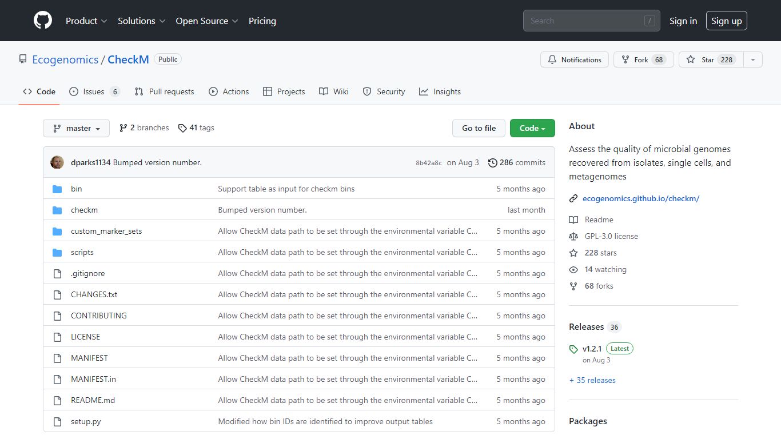
Task: Click the v1.2.1 release tag icon
Action: pos(573,349)
